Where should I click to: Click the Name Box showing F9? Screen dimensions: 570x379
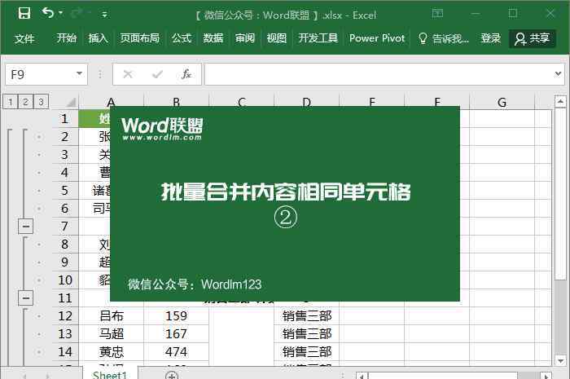(40, 74)
